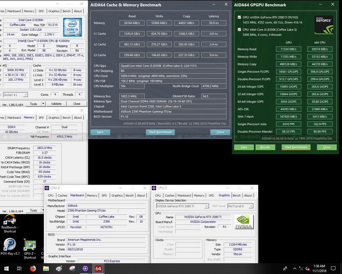The image size is (342, 274).
Task: Open the taskbar clock showing 1:58 AM
Action: (x=319, y=268)
